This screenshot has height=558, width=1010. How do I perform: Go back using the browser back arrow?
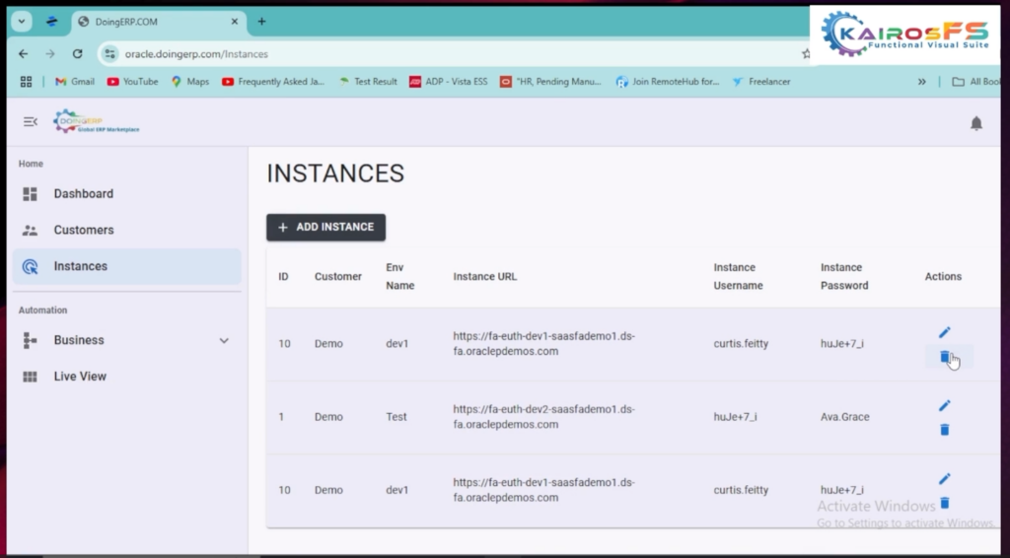(x=24, y=54)
